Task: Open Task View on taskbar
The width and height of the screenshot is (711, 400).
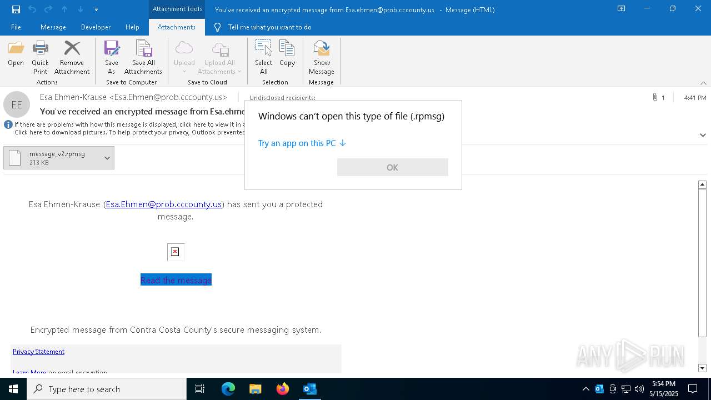Action: pyautogui.click(x=200, y=389)
